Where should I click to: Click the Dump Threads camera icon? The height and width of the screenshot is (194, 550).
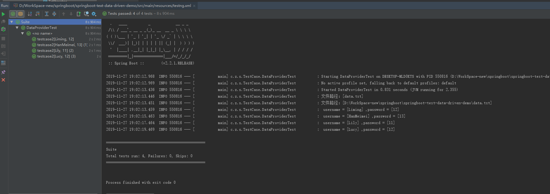[x=3, y=46]
